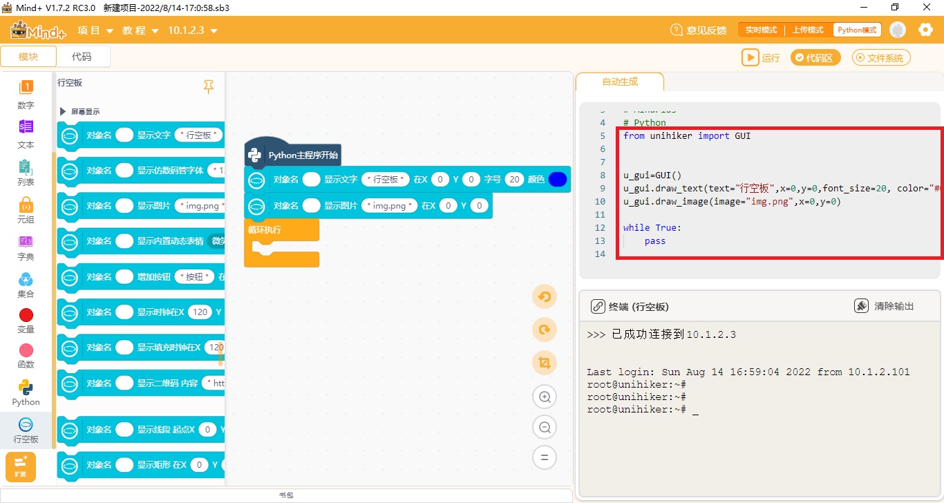Click the 终端 (行空板) terminal link icon
944x503 pixels.
click(x=598, y=306)
